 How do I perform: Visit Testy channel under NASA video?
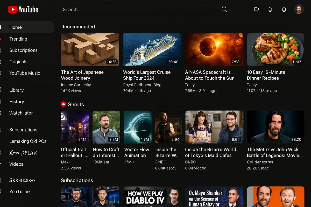coord(190,85)
